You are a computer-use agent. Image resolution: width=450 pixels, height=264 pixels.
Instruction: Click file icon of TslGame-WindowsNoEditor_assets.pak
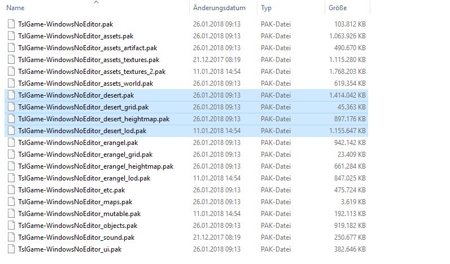(x=11, y=36)
